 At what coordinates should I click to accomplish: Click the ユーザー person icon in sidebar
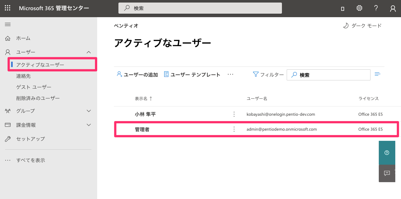click(x=8, y=52)
